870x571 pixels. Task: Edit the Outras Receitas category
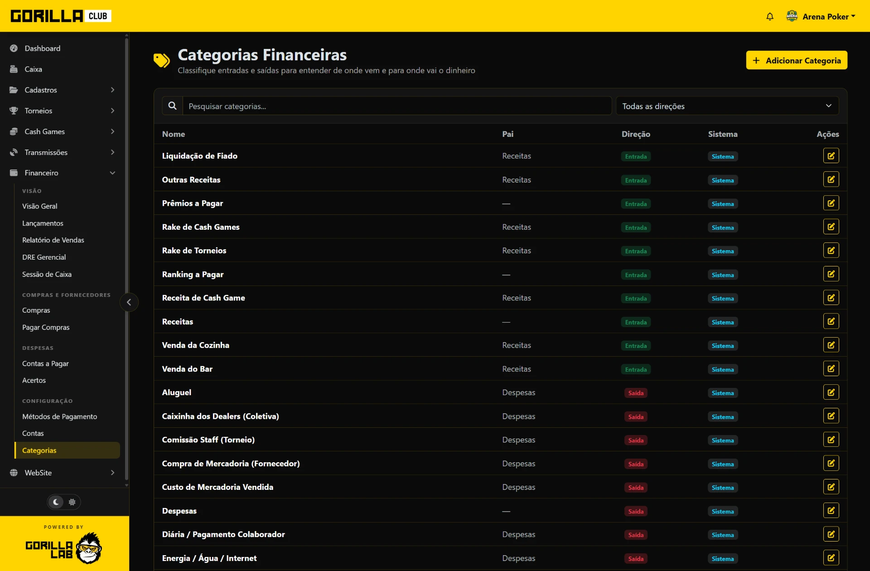coord(831,179)
